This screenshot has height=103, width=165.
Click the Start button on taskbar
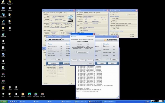(x=4, y=102)
